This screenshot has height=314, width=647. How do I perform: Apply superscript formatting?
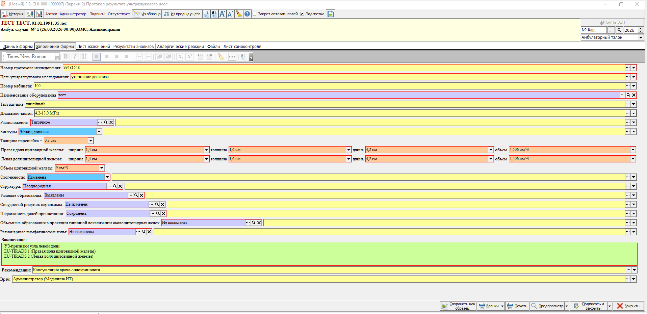coord(189,57)
